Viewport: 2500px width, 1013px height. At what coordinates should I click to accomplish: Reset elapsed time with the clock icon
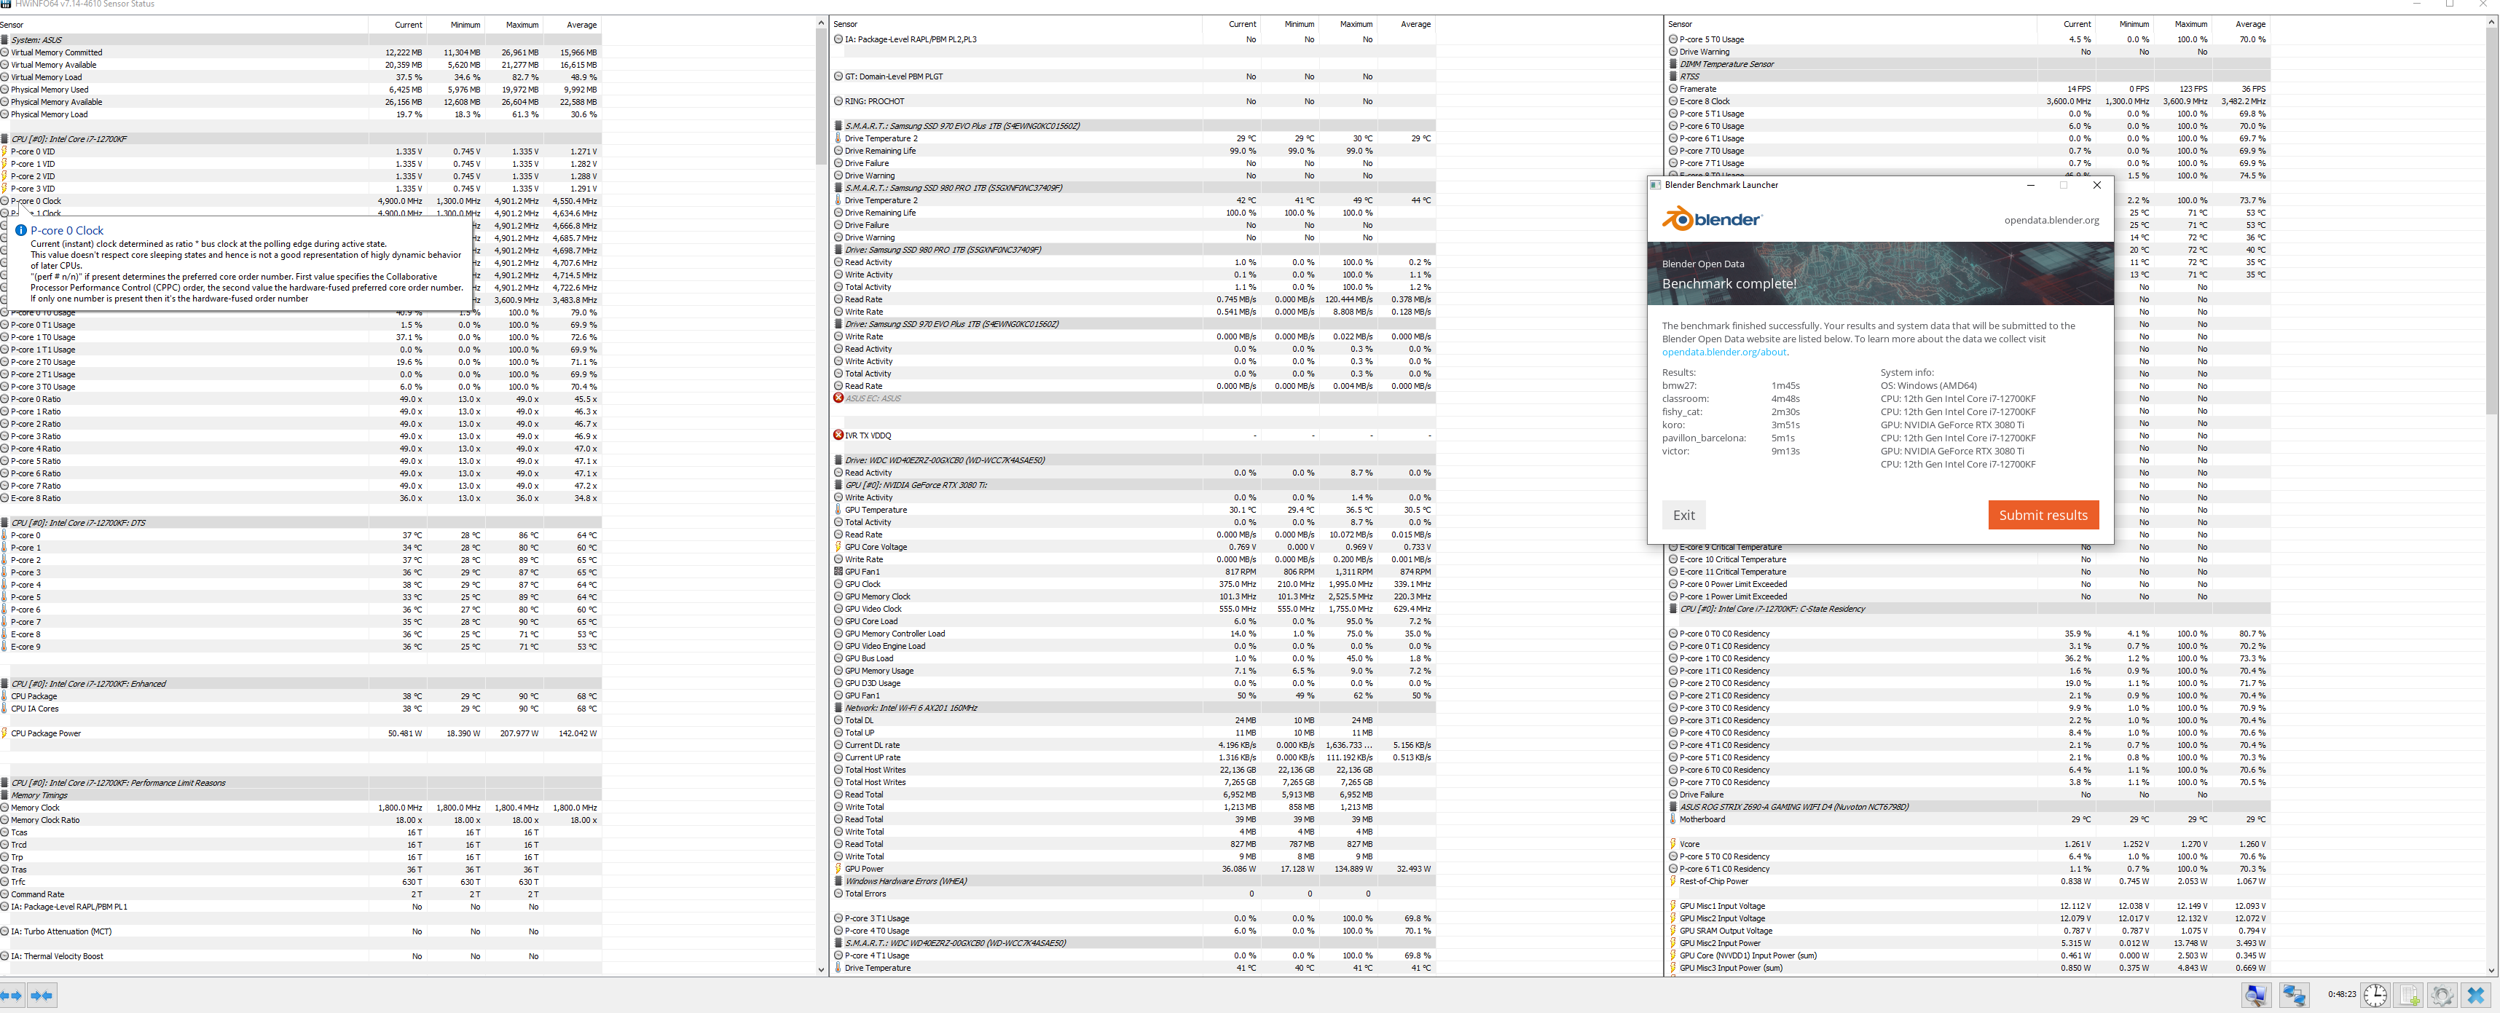coord(2375,996)
